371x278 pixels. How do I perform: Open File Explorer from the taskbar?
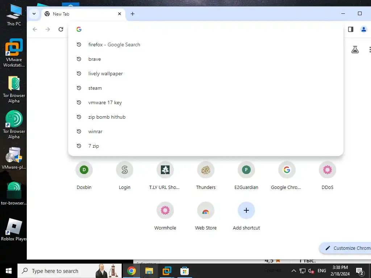tap(149, 271)
